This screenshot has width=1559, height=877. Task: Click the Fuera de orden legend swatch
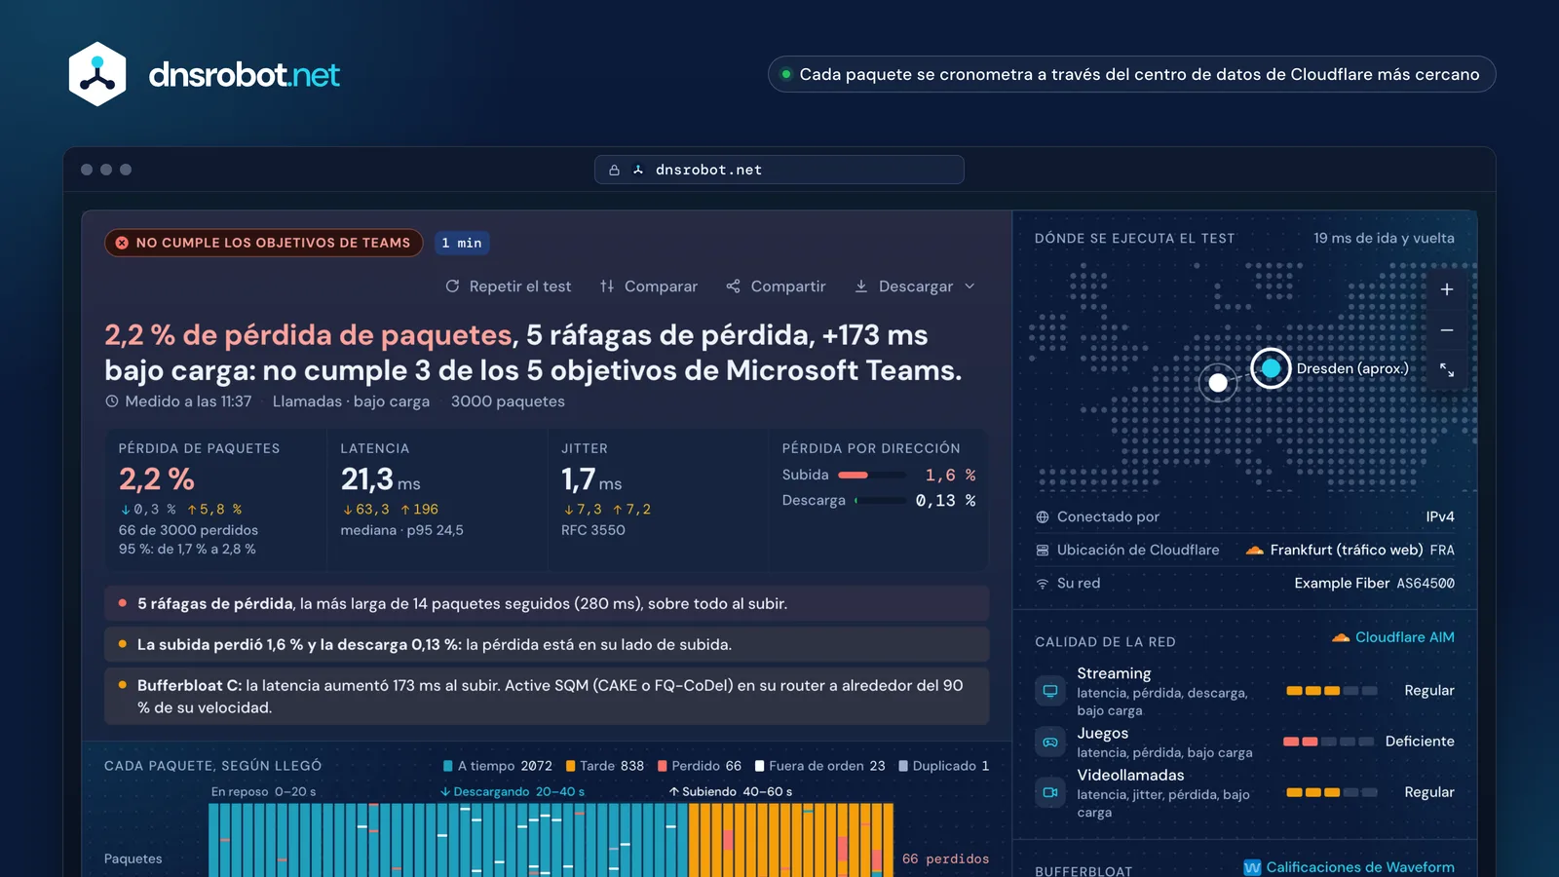(x=760, y=766)
